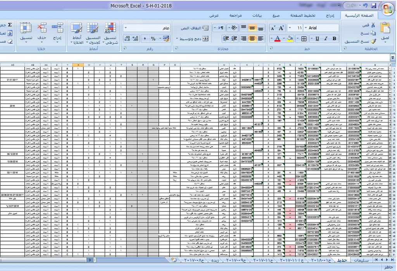Open Conditional Formatting (تنسيق شرطي)
397x271 pixels.
(x=110, y=33)
